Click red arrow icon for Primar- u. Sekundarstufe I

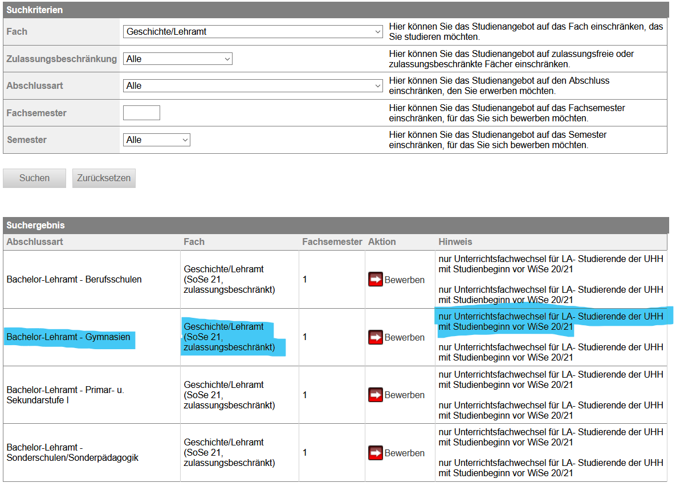coord(375,395)
